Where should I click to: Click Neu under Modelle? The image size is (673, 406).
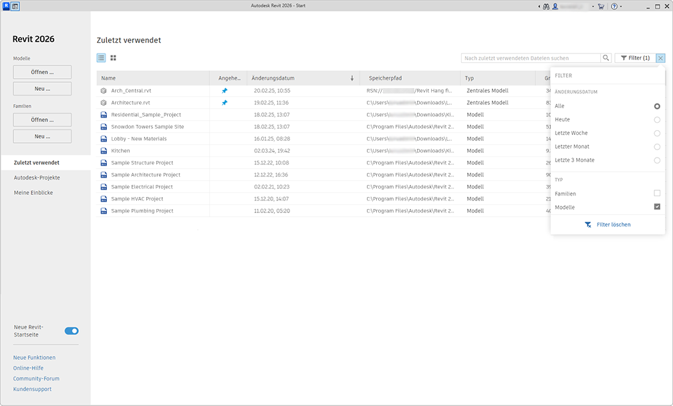[42, 89]
